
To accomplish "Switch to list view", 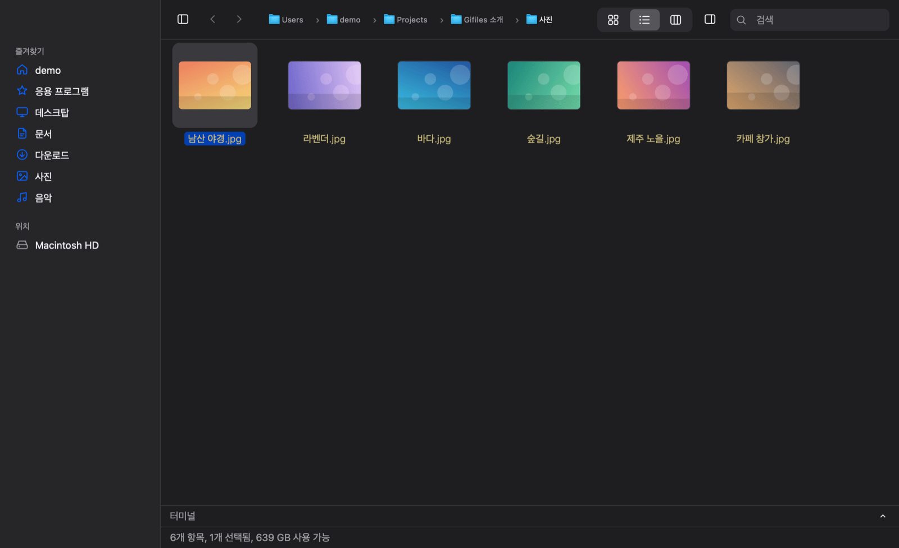I will point(644,20).
